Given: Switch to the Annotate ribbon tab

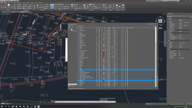Looking at the screenshot, I should 13,3.
